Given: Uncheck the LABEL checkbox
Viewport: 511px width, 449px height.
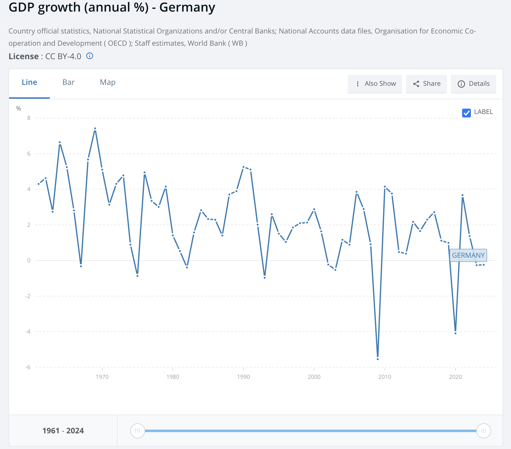Looking at the screenshot, I should click(466, 113).
